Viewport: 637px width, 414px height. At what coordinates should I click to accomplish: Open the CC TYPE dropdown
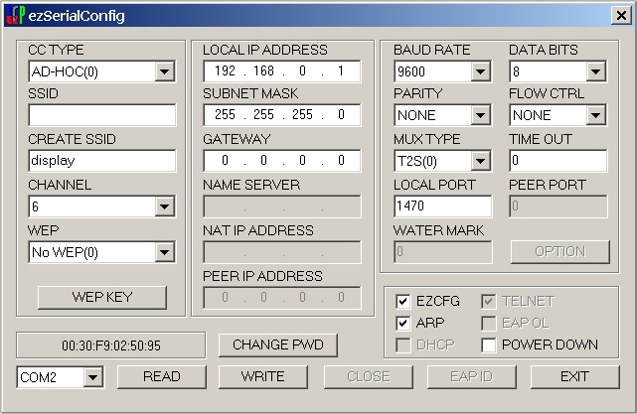click(x=165, y=71)
